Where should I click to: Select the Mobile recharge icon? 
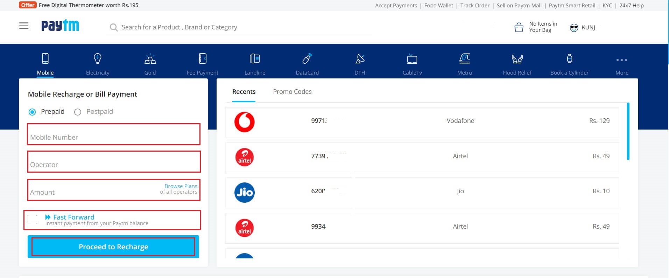tap(45, 58)
